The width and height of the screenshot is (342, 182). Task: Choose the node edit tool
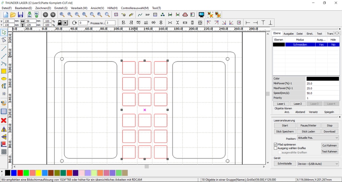(x=4, y=40)
